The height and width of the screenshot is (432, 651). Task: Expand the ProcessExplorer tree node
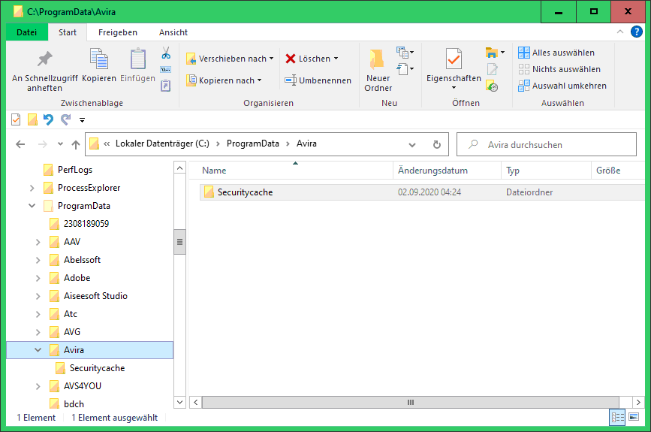pos(32,188)
